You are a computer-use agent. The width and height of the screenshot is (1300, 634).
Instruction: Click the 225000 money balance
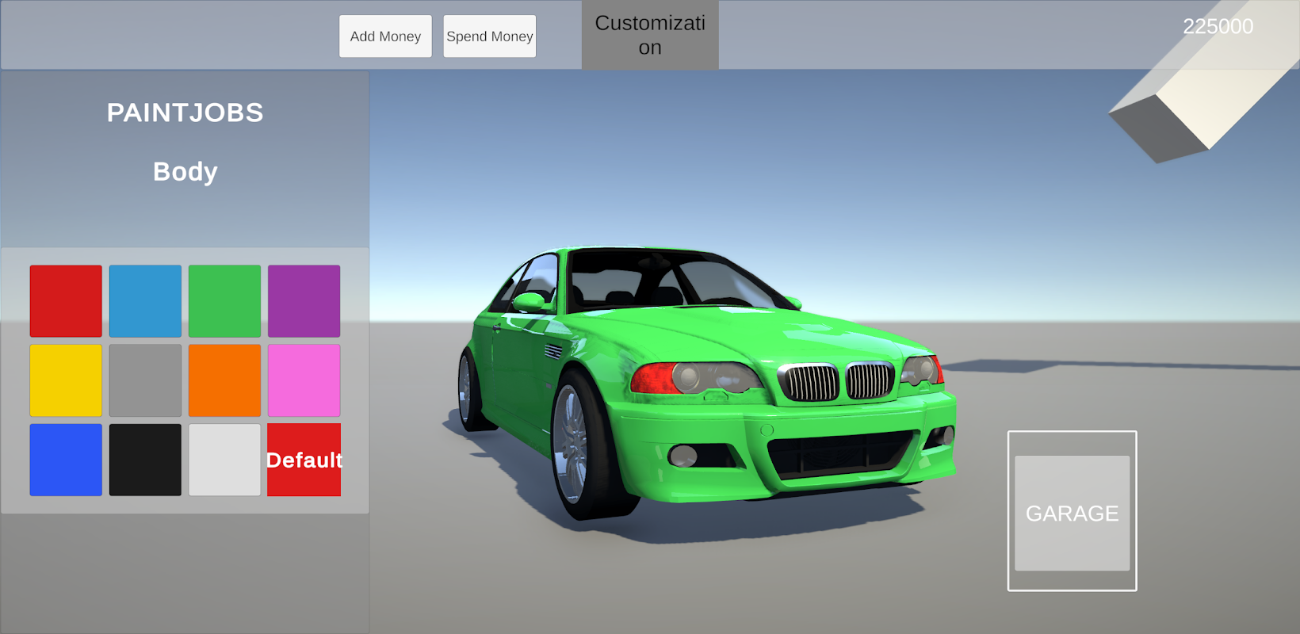click(x=1218, y=26)
